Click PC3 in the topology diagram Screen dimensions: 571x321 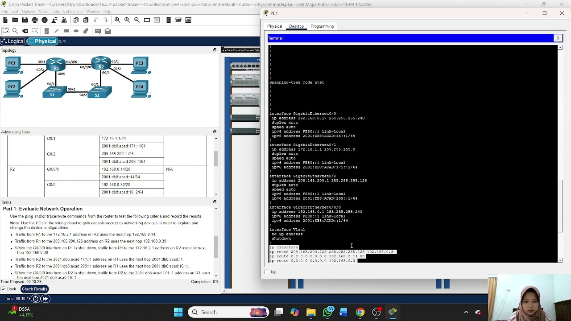click(x=140, y=66)
